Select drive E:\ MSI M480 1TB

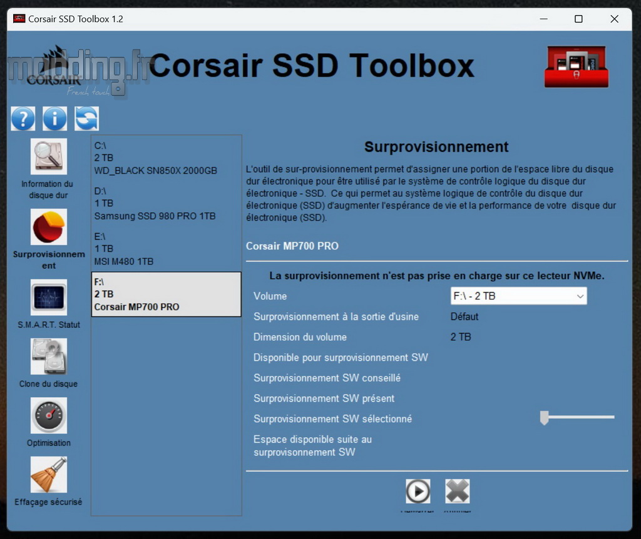point(167,249)
